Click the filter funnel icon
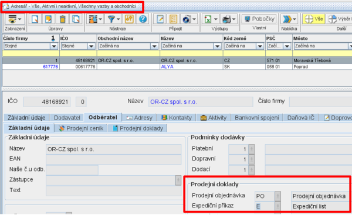The height and width of the screenshot is (215, 352). tap(111, 19)
